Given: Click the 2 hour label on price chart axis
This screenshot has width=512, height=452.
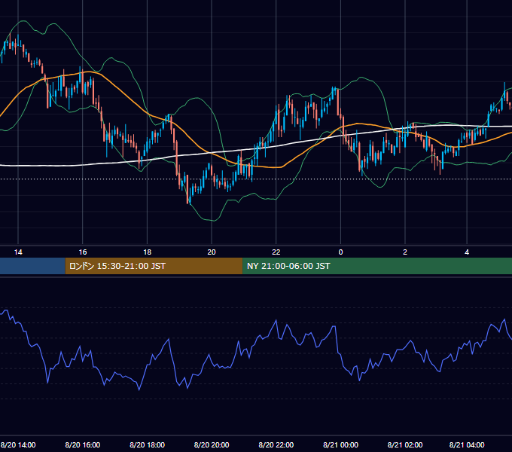Looking at the screenshot, I should pos(405,252).
